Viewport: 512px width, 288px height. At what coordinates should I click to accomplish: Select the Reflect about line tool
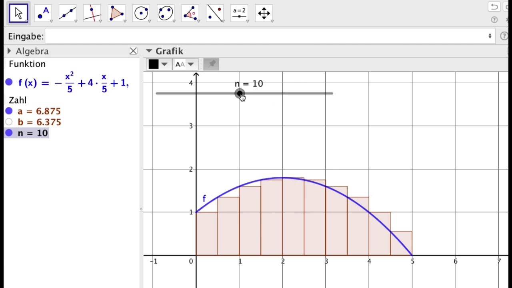[215, 13]
